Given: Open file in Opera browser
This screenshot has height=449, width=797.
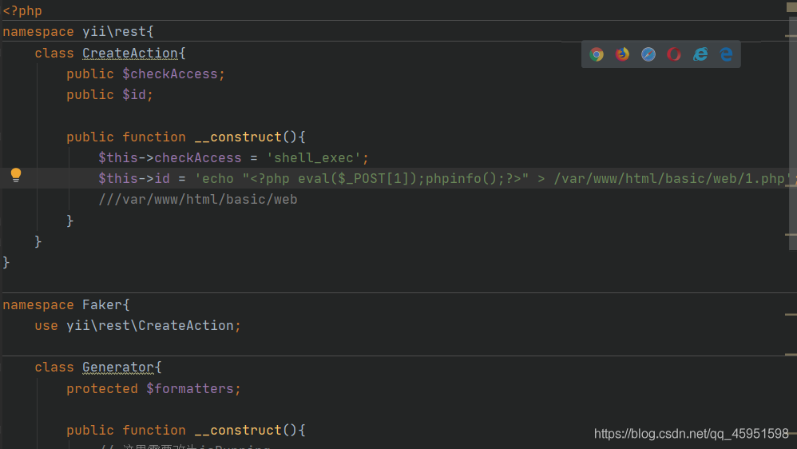Looking at the screenshot, I should click(674, 54).
